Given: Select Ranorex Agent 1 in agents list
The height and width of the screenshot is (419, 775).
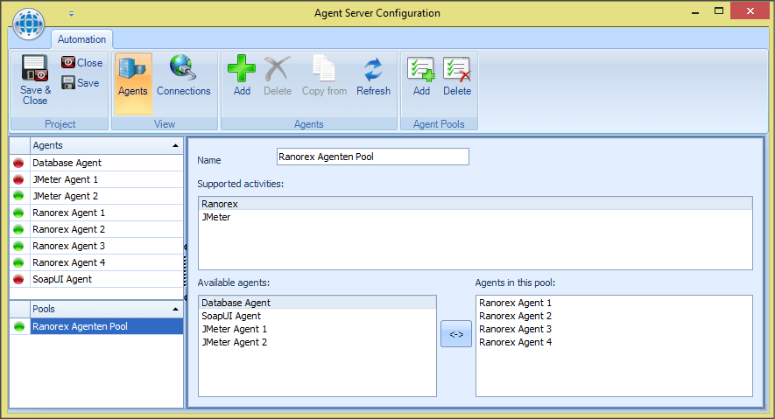Looking at the screenshot, I should coord(106,213).
